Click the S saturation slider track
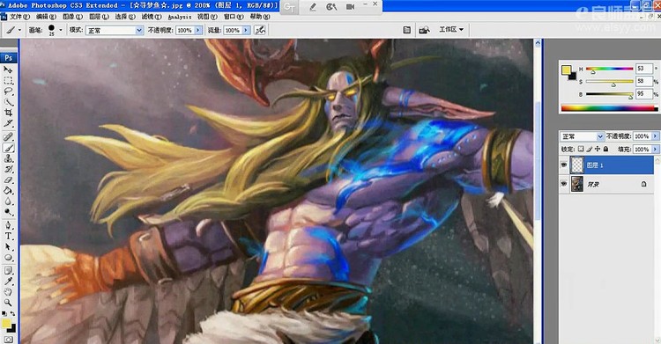Screen dimensions: 661x344 [x=610, y=82]
